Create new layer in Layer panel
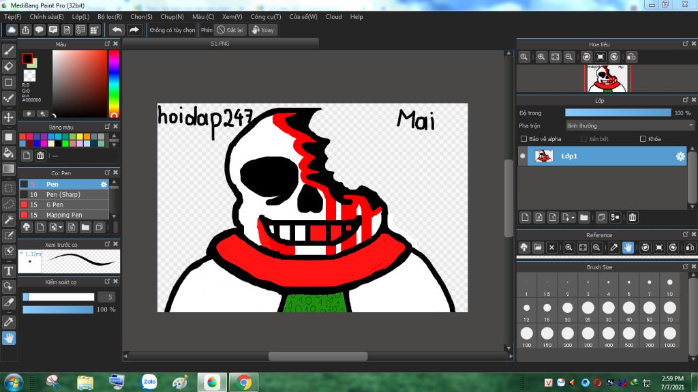This screenshot has width=698, height=392. pos(525,217)
